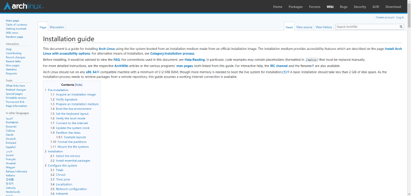This screenshot has height=196, width=411.
Task: Open the FAQ link
Action: (x=116, y=60)
